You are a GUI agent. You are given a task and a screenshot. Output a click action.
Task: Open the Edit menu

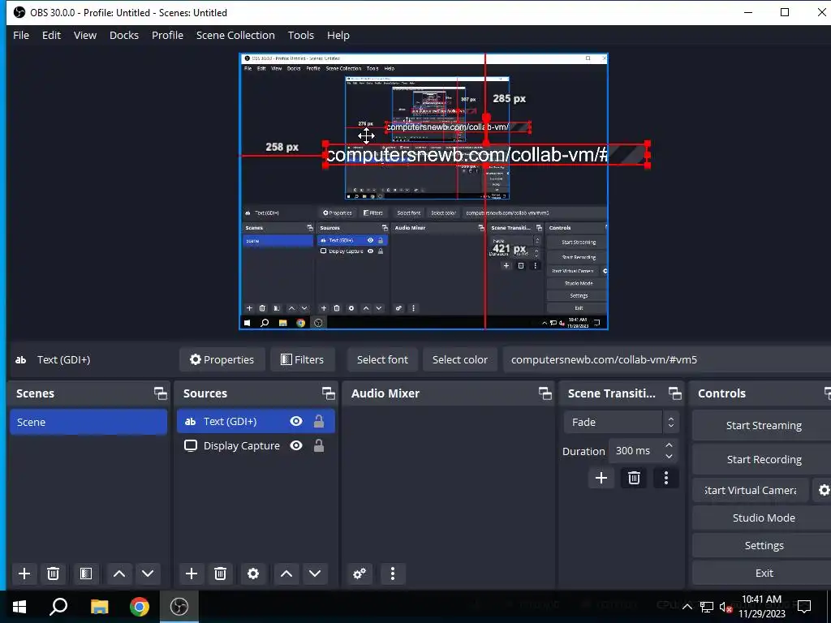tap(51, 35)
